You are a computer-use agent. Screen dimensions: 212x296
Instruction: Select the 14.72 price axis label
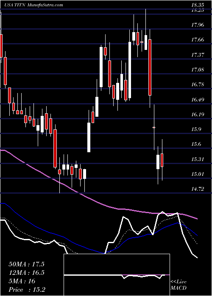[x=198, y=189]
